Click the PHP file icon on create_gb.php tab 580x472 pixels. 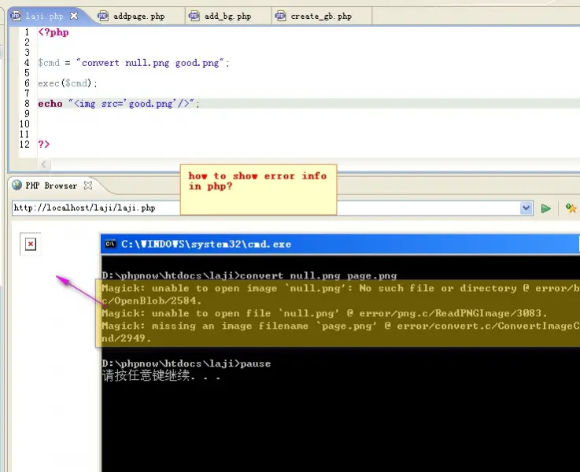[280, 16]
